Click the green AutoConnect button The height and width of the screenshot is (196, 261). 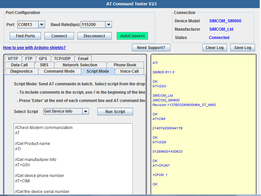click(x=132, y=36)
